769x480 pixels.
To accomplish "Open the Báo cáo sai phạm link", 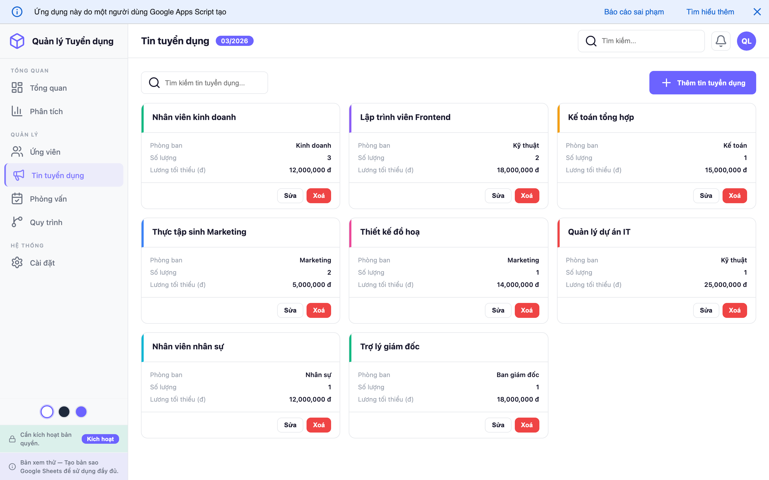I will click(x=634, y=11).
